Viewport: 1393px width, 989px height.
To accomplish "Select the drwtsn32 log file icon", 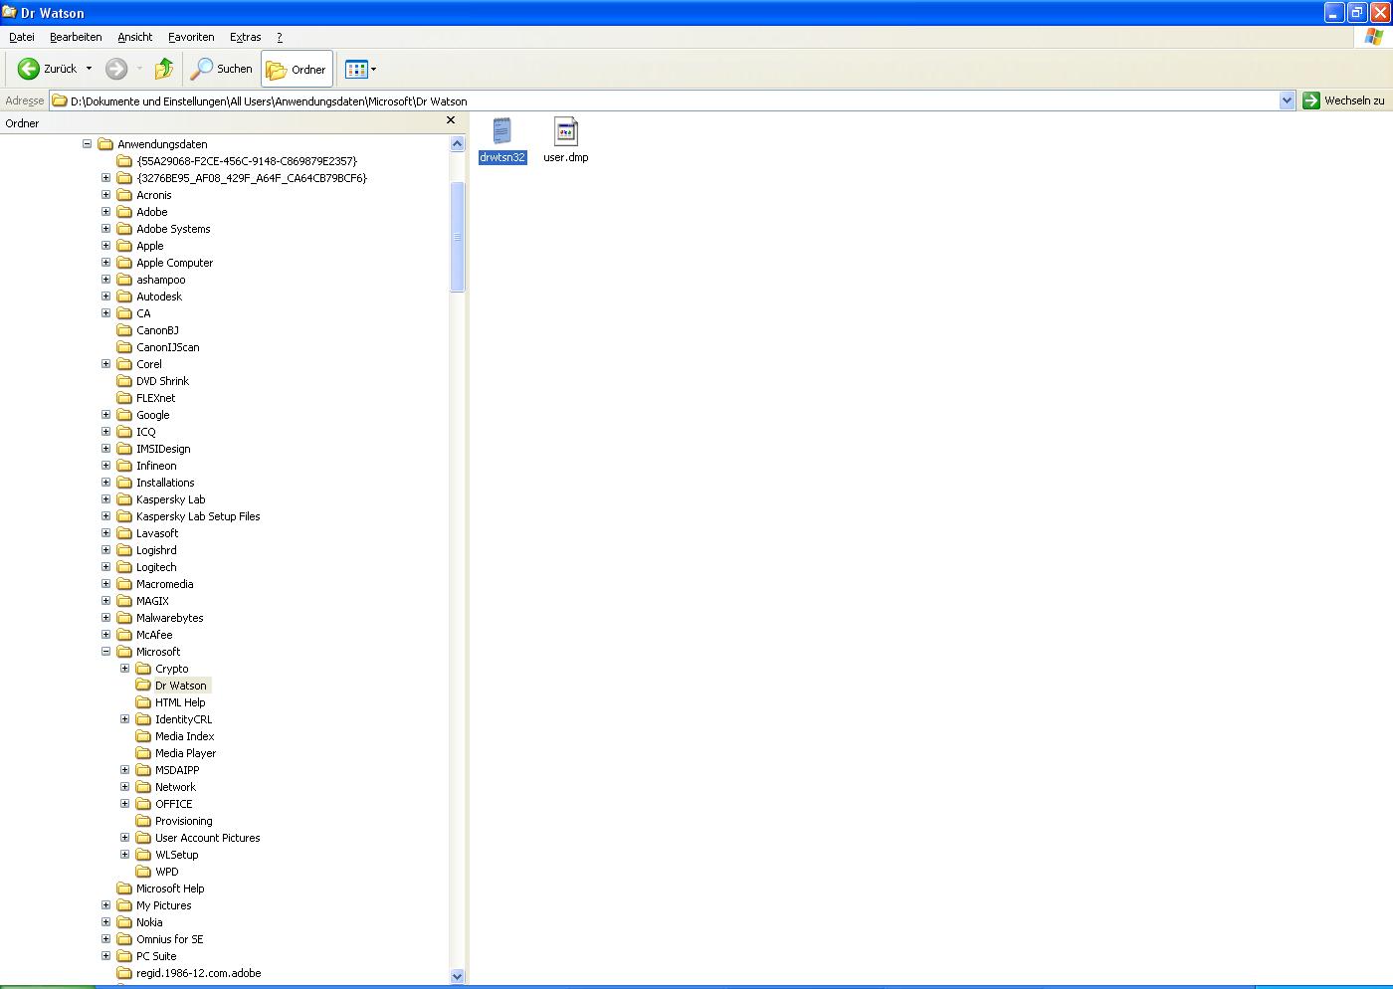I will click(x=502, y=132).
